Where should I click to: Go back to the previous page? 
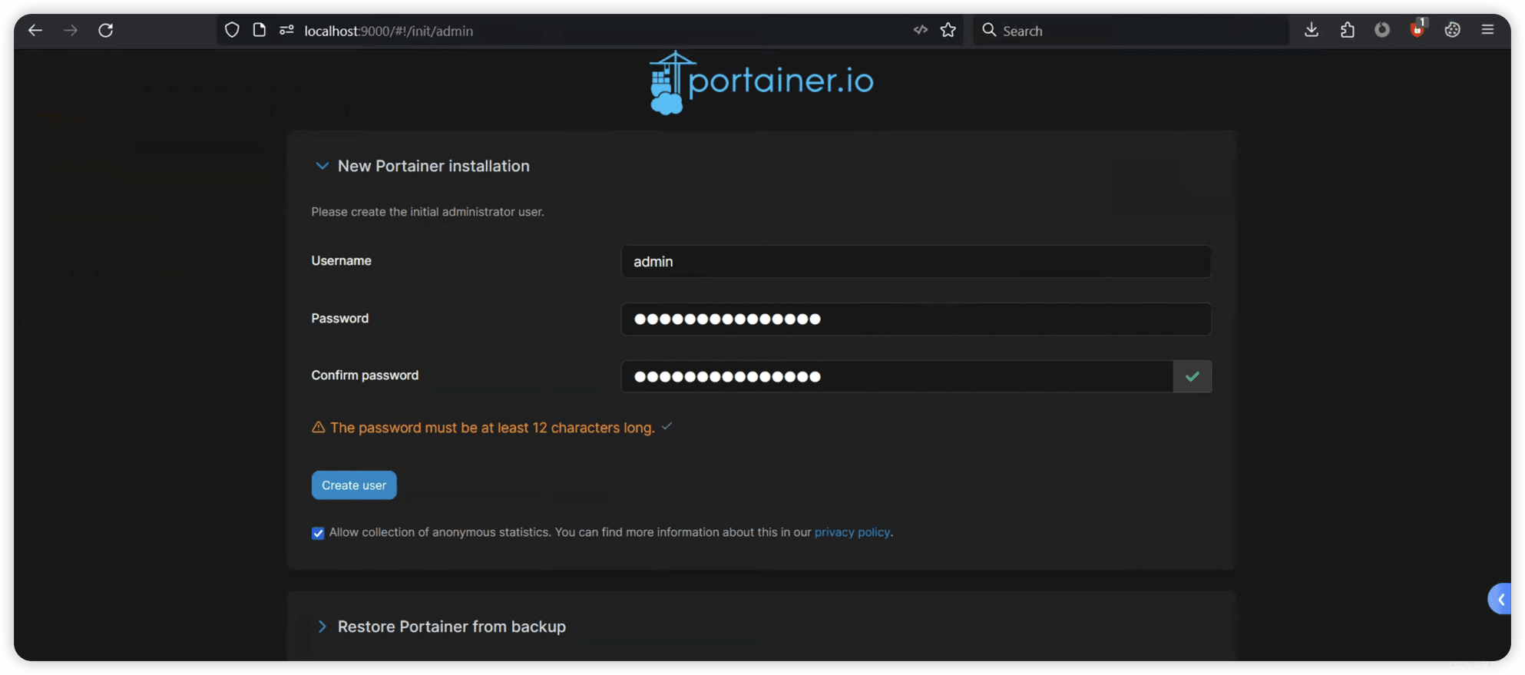tap(35, 30)
